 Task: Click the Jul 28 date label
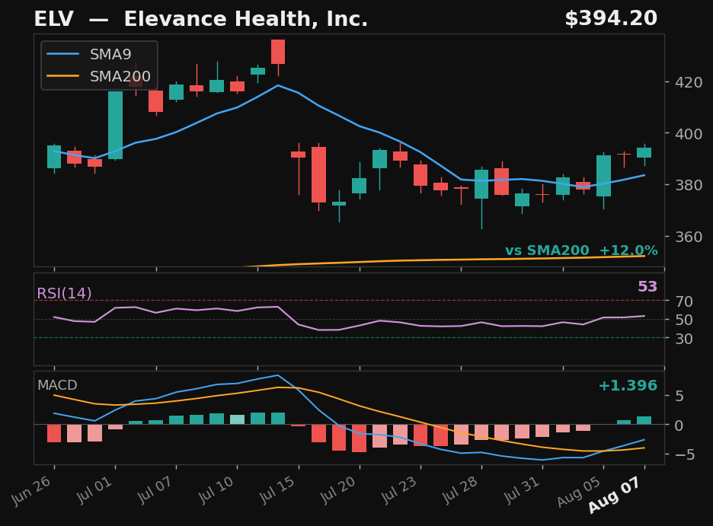pyautogui.click(x=460, y=489)
